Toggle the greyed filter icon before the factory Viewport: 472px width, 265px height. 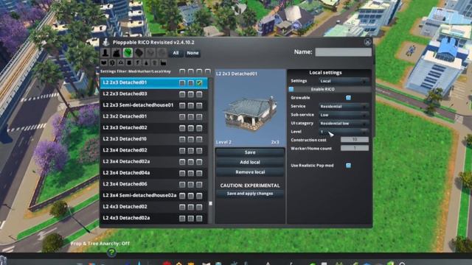(155, 63)
